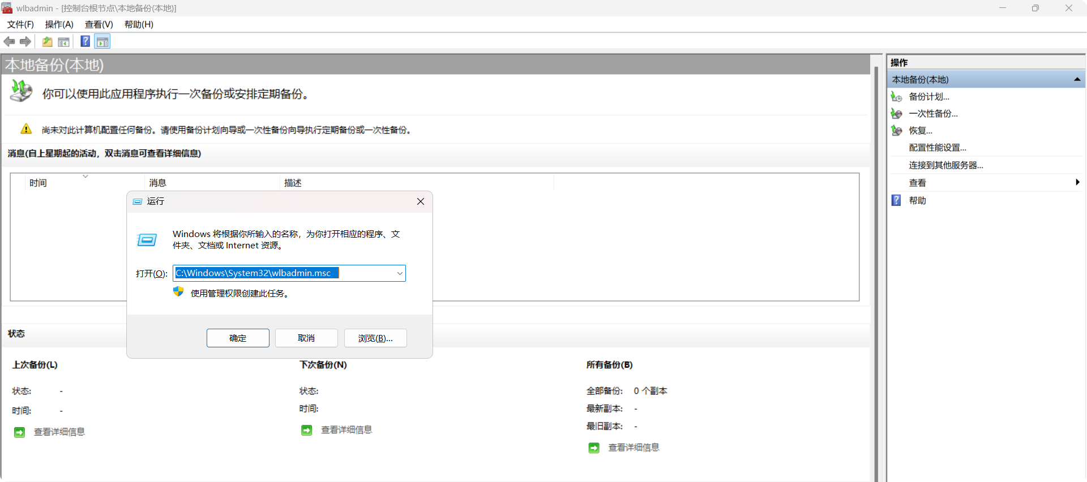1087x482 pixels.
Task: Click 浏览(B)... in Run dialog
Action: pyautogui.click(x=375, y=338)
